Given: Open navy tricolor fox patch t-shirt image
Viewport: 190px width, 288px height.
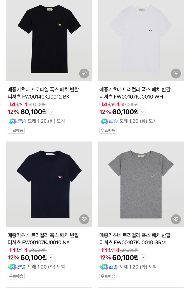Looking at the screenshot, I should pyautogui.click(x=49, y=184).
